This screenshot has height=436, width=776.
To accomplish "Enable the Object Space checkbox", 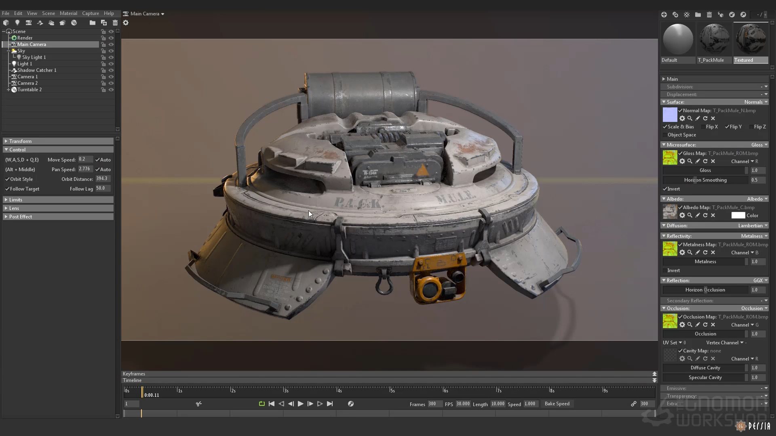I will 665,135.
